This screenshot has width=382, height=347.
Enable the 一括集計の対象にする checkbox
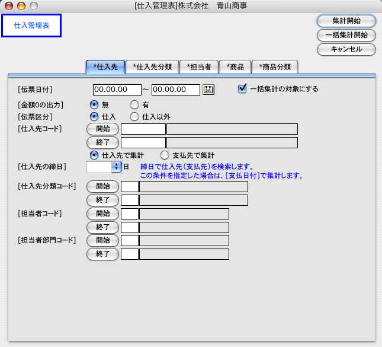(242, 89)
